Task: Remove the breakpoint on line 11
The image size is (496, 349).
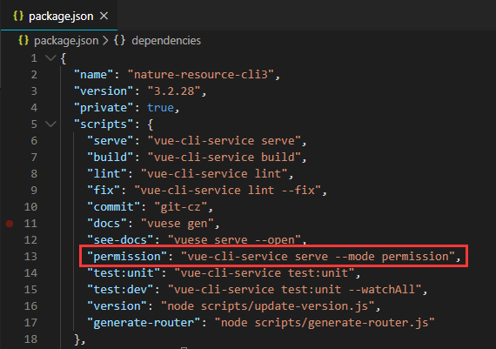Action: click(x=10, y=224)
